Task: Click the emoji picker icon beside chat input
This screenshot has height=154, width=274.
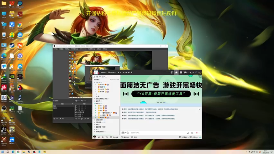Action: 128,133
